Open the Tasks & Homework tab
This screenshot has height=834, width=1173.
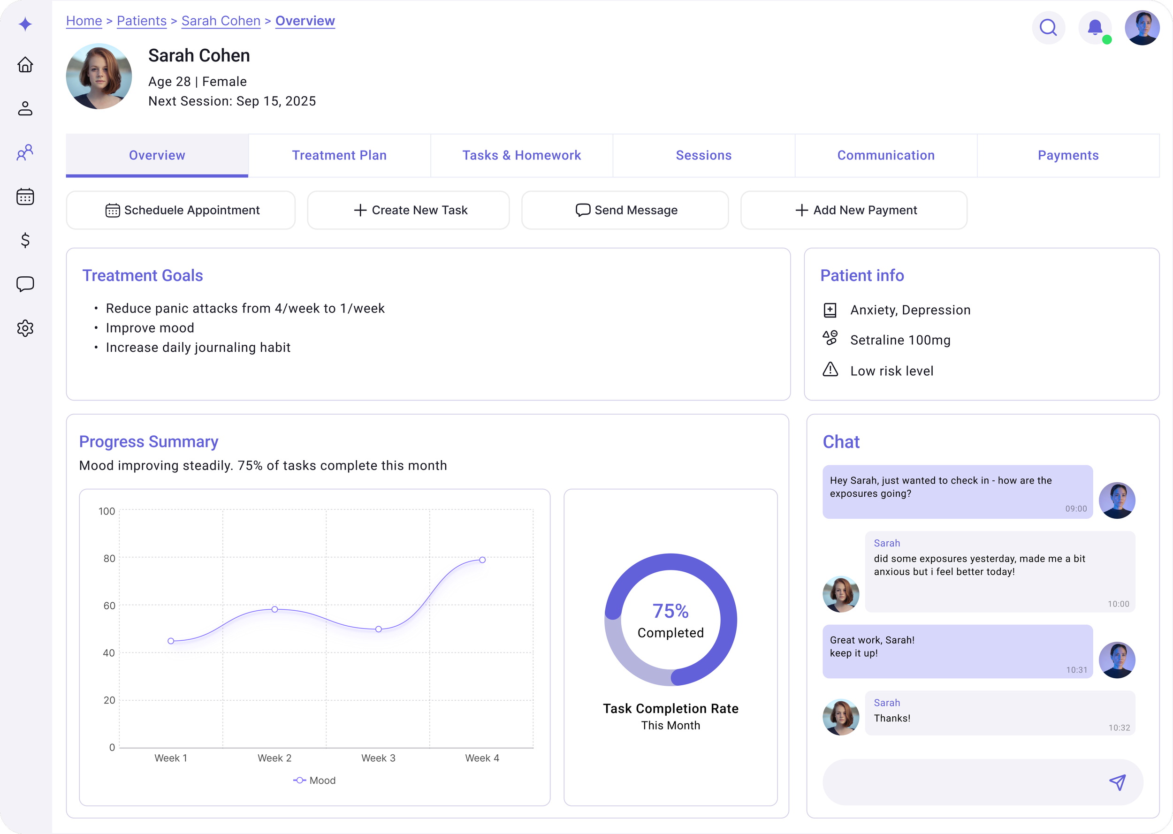521,155
